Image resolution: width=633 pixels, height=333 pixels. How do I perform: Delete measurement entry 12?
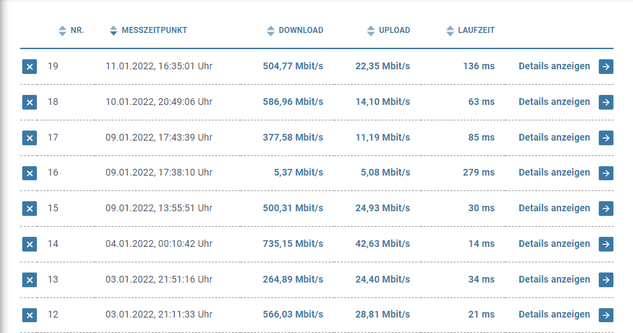tap(30, 315)
